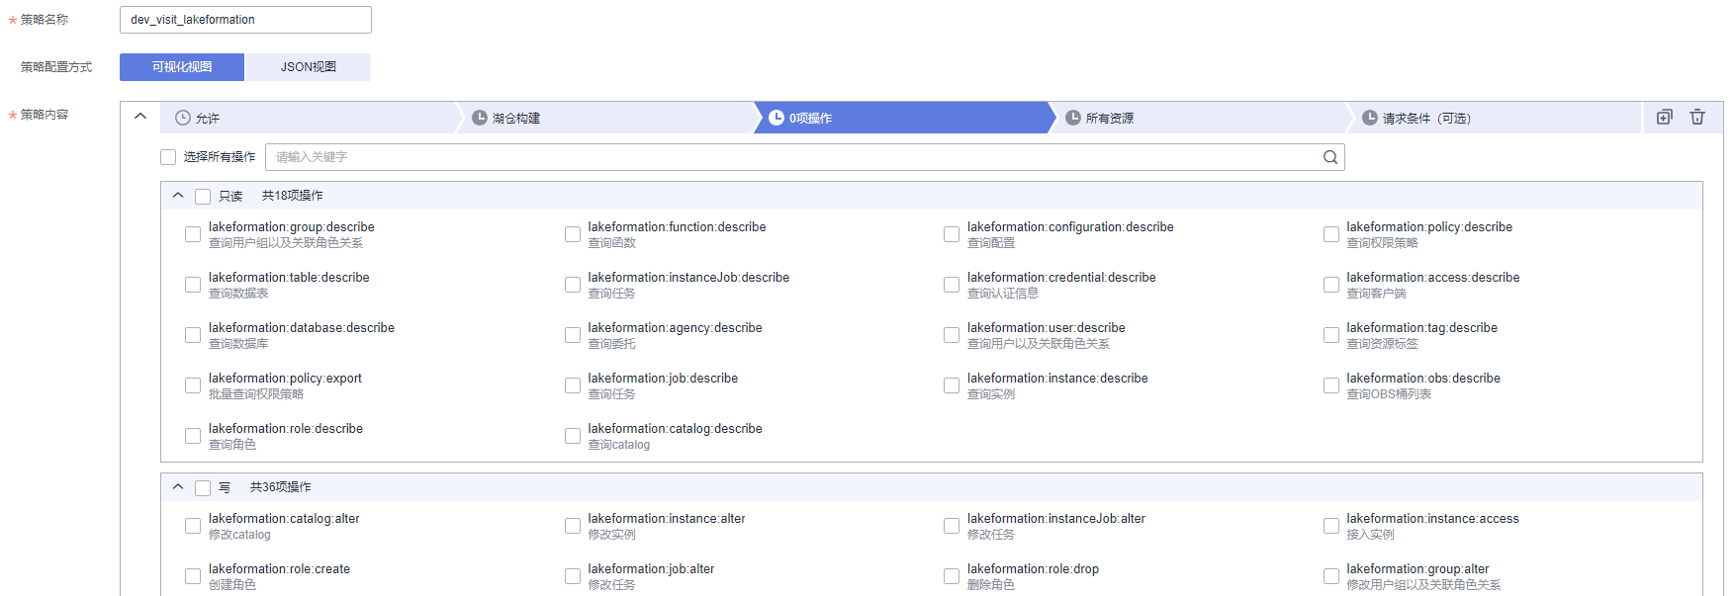
Task: Check lakeformation:credential:describe
Action: coord(952,285)
